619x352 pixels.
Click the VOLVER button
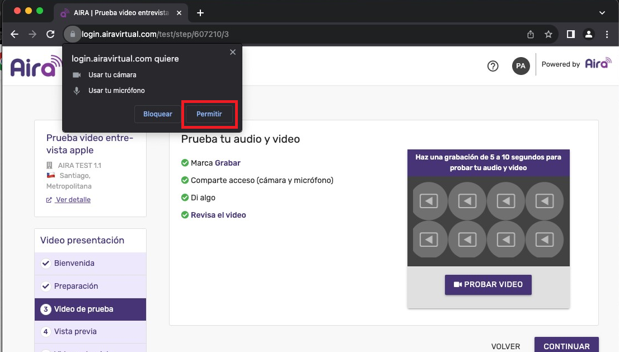506,346
